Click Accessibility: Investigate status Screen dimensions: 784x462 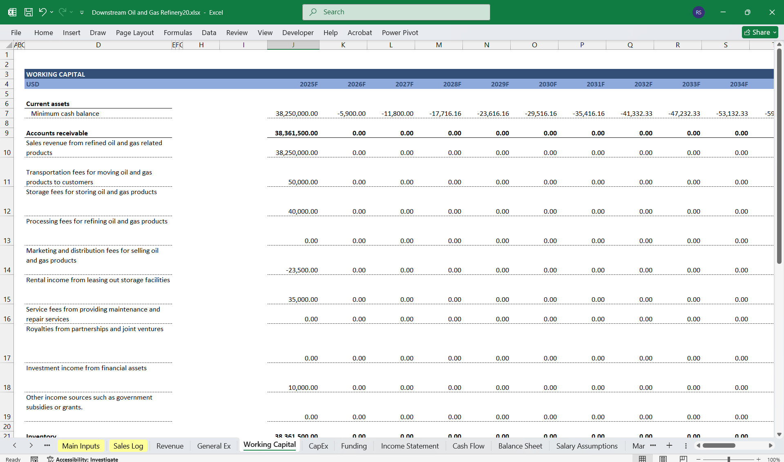pyautogui.click(x=83, y=459)
